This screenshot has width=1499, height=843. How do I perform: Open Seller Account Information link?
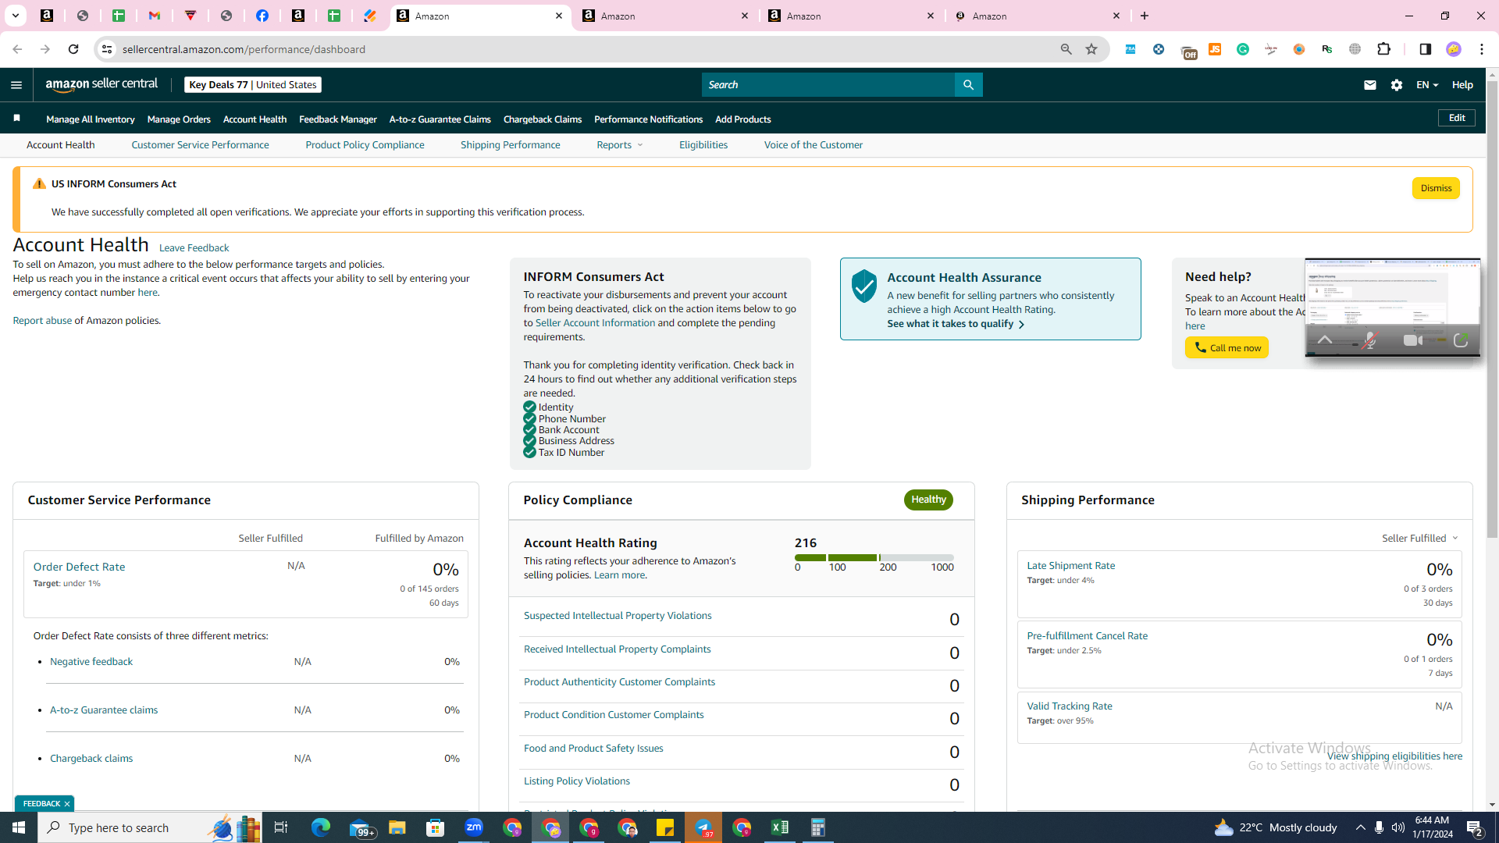click(x=595, y=323)
